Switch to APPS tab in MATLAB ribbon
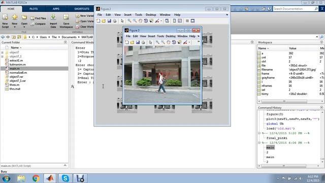Viewport: 325px width, 183px height. 56,9
